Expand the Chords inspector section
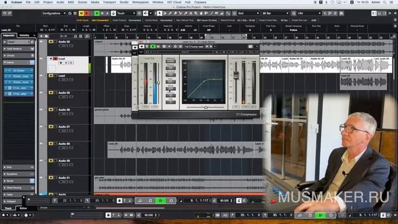Screen dimensions: 398x224 [19, 55]
